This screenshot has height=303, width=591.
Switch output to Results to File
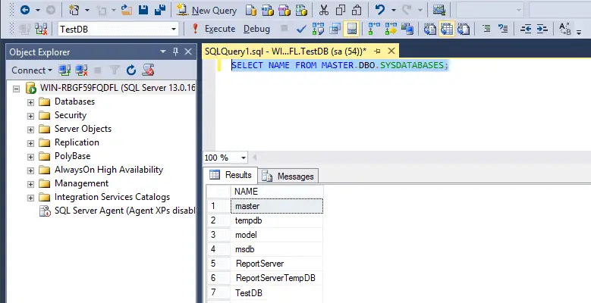coord(464,29)
